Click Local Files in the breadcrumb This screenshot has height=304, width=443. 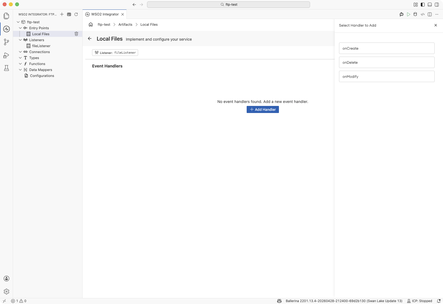tap(149, 24)
